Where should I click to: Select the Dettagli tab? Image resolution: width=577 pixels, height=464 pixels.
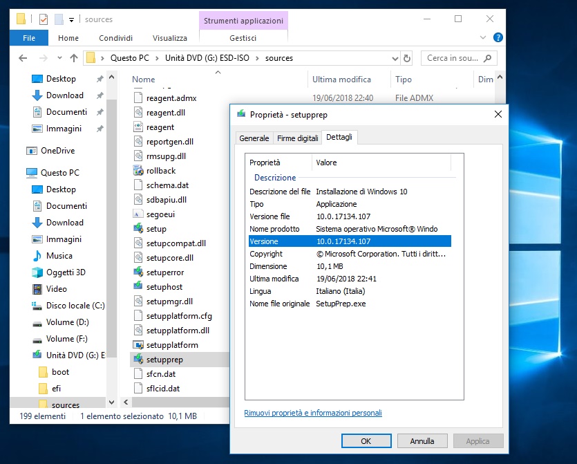pos(339,138)
